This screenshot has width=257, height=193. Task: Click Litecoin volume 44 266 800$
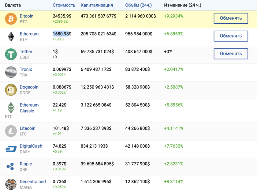coord(137,128)
